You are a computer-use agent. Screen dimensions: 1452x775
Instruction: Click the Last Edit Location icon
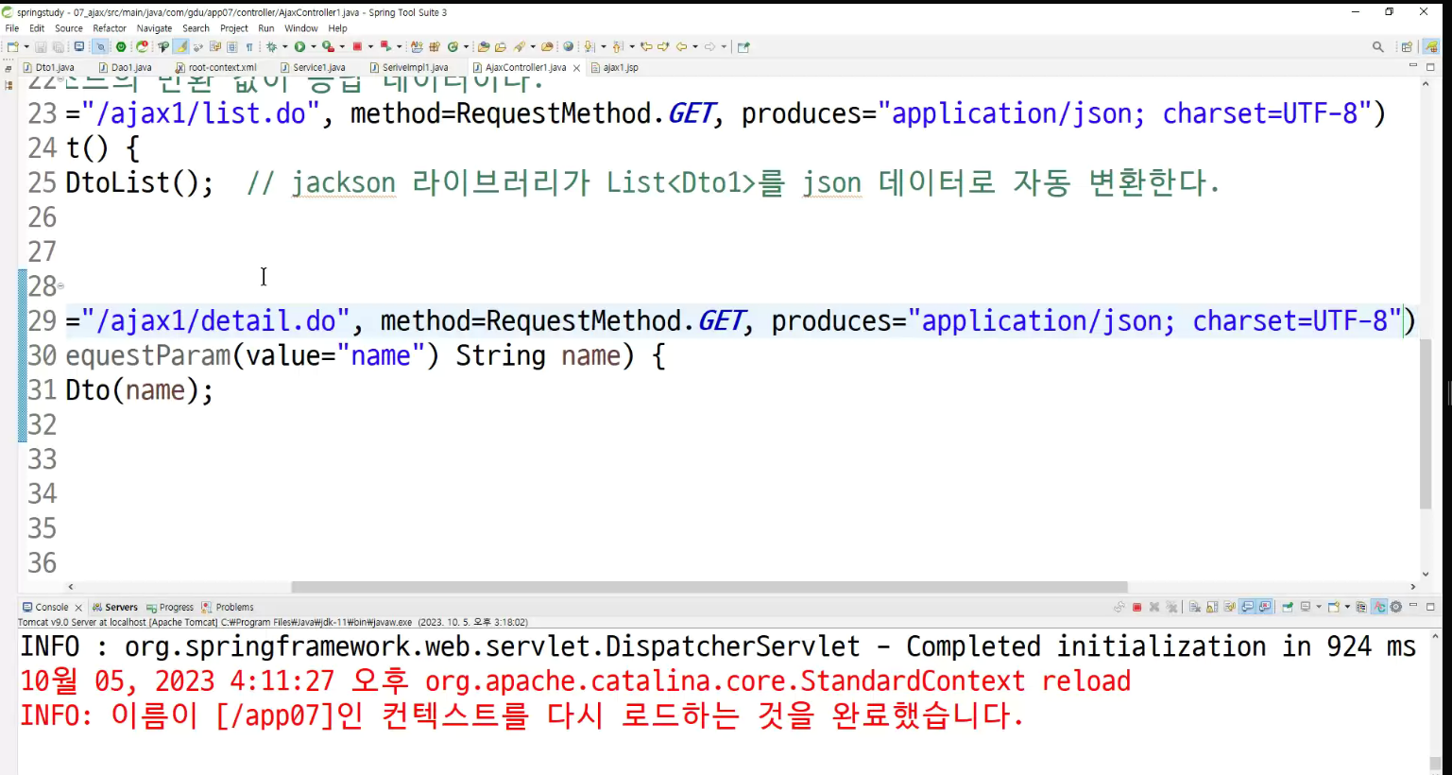647,46
